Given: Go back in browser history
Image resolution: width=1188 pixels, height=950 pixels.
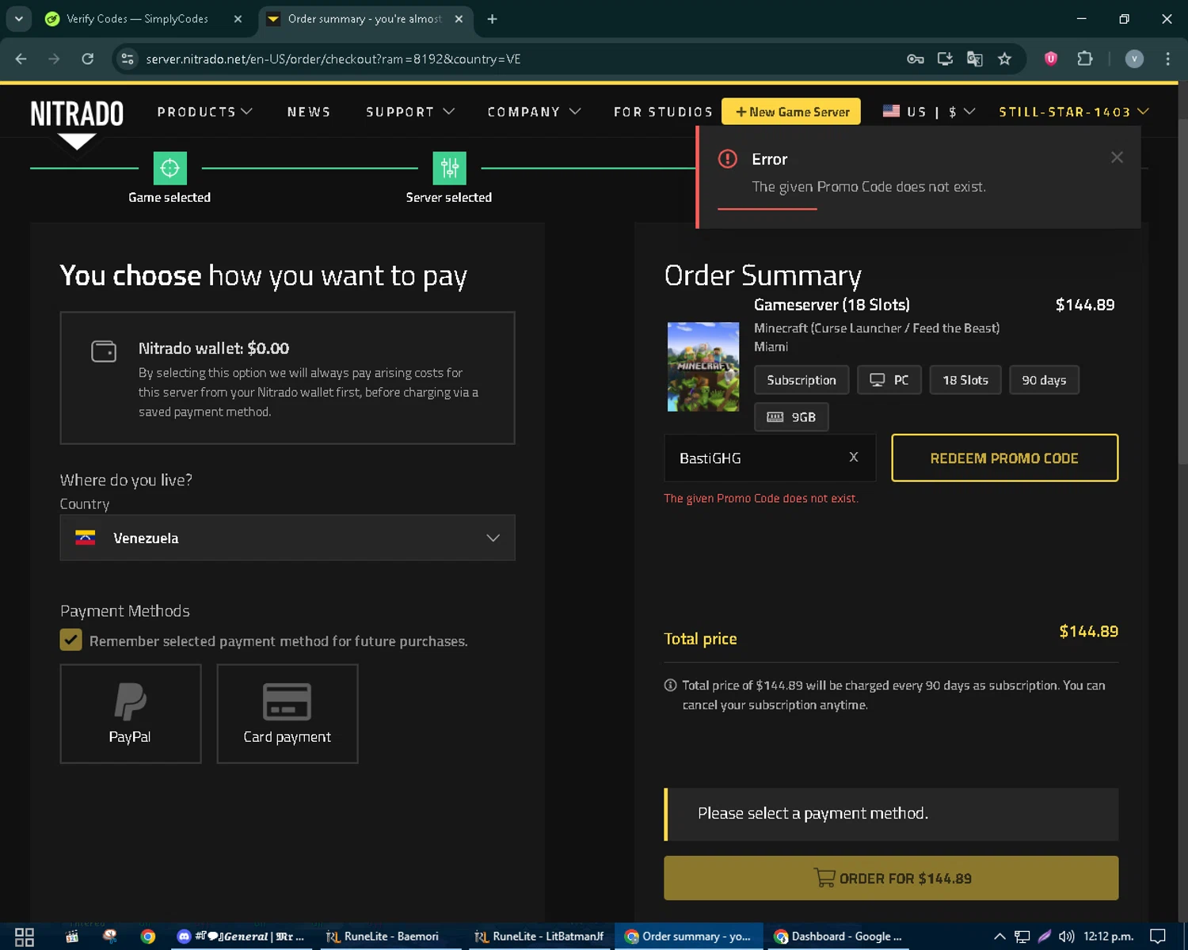Looking at the screenshot, I should click(x=21, y=59).
